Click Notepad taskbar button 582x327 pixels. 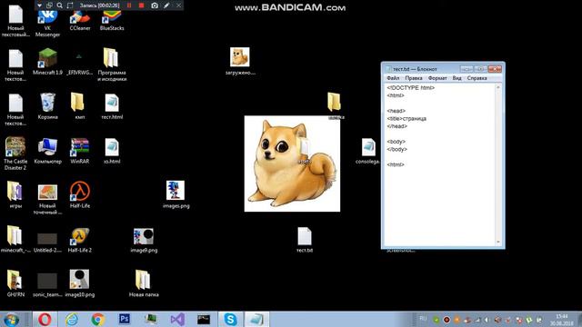256,319
